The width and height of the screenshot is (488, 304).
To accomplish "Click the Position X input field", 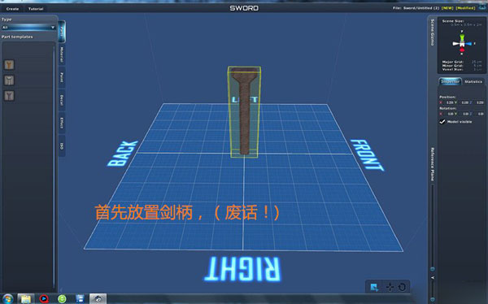I will [450, 102].
